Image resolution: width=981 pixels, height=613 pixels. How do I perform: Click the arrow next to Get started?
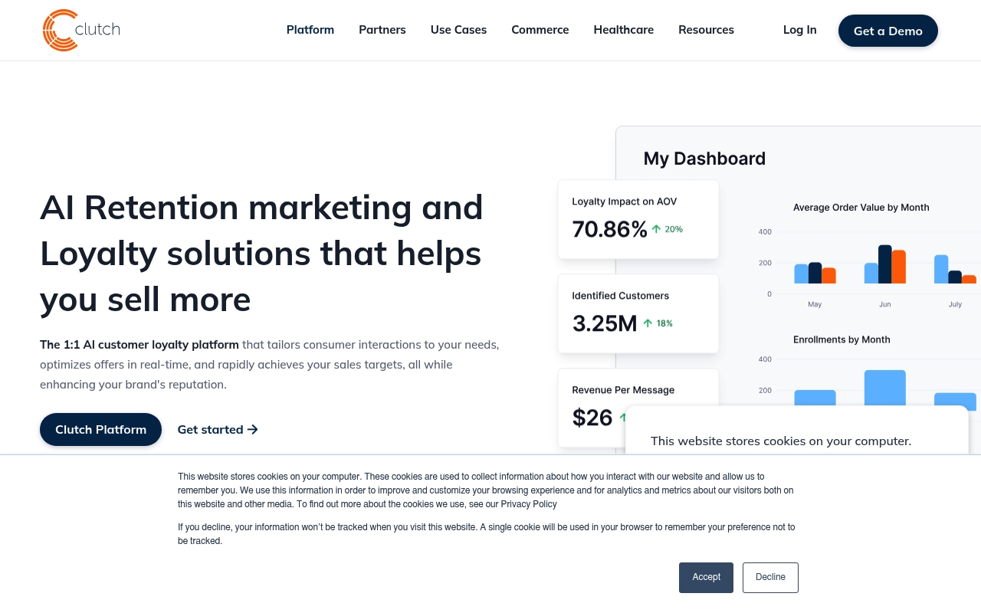253,430
